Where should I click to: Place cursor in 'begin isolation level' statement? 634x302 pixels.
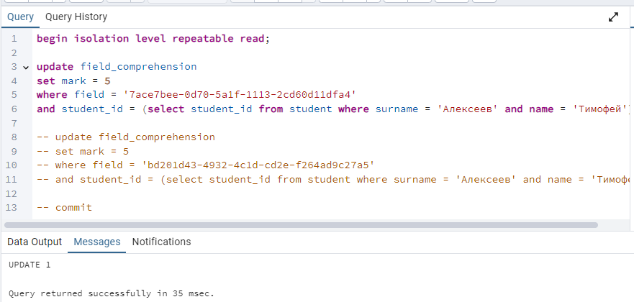pos(153,39)
